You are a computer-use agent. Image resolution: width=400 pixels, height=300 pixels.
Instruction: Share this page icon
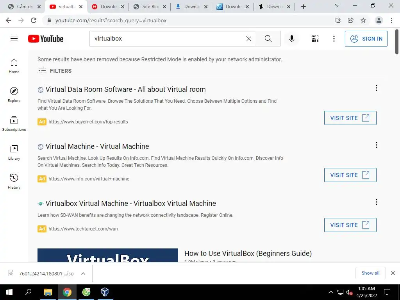click(351, 20)
